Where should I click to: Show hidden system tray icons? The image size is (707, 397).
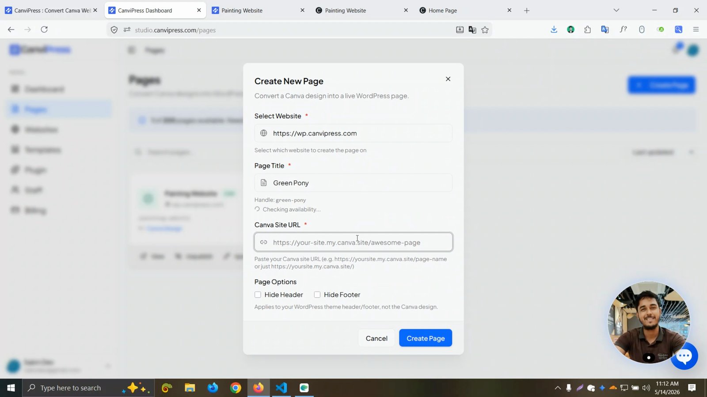tap(558, 388)
